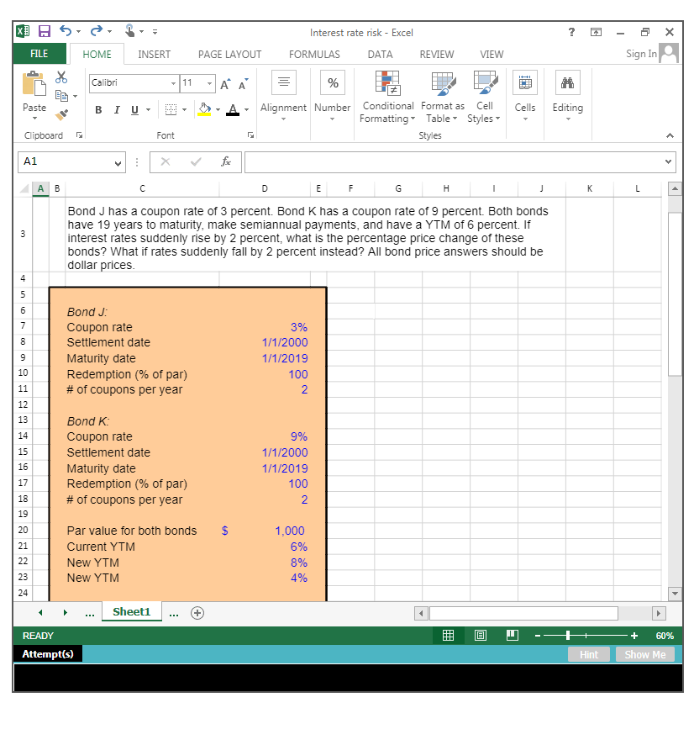Image resolution: width=694 pixels, height=745 pixels.
Task: Switch to the FORMULAS ribbon tab
Action: [314, 54]
